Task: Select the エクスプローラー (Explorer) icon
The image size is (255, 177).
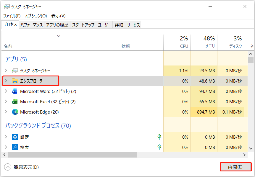Action: (x=14, y=81)
